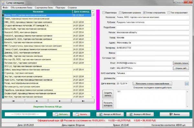The height and width of the screenshot is (128, 194).
Task: Go to the next record
Action: tap(59, 101)
